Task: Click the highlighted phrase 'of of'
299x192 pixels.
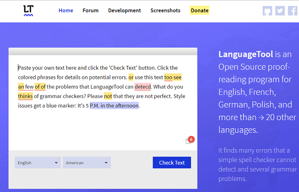Action: (40, 87)
